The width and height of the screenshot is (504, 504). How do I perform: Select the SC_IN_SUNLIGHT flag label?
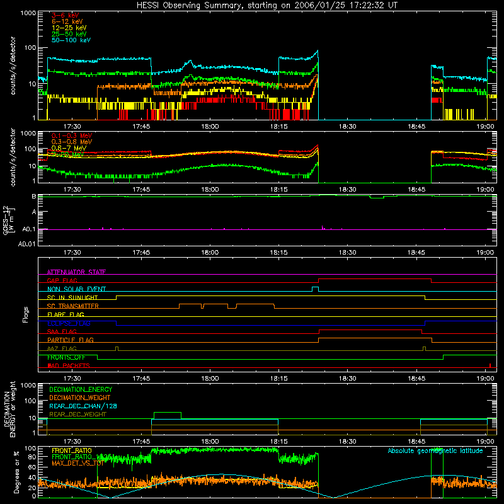coord(72,297)
